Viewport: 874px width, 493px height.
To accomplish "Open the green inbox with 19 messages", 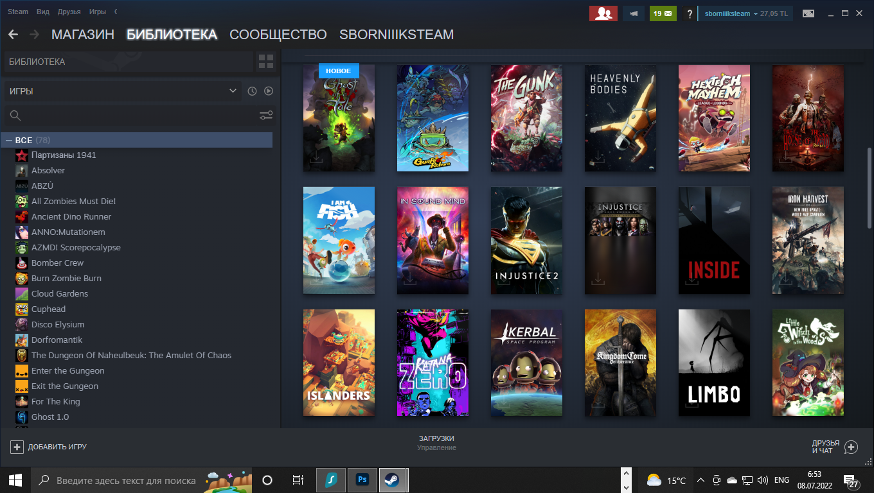I will click(x=663, y=13).
